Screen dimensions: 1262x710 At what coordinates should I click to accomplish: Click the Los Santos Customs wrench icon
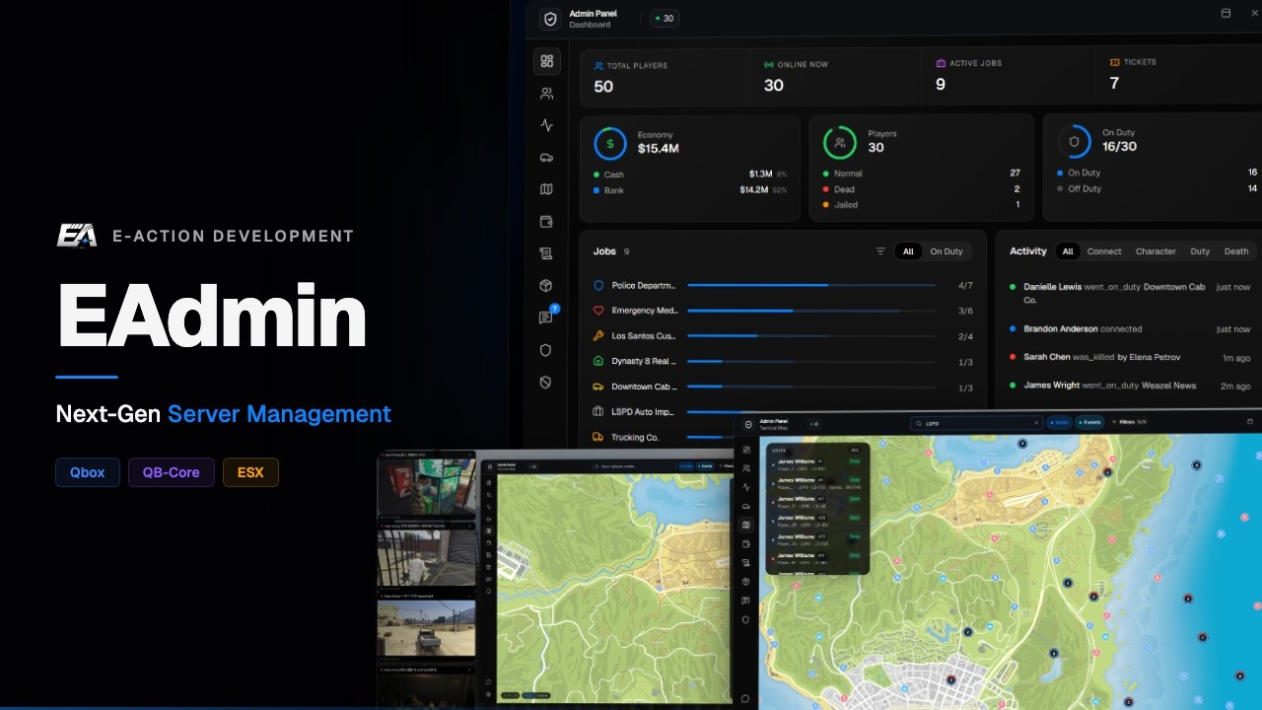(598, 335)
